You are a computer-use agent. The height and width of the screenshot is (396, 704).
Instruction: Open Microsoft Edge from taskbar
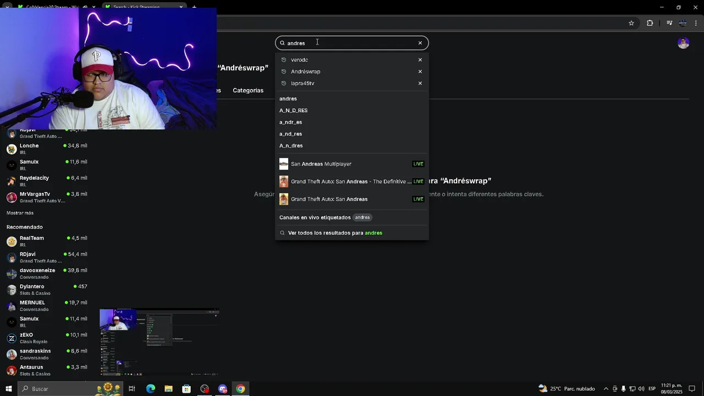pos(151,389)
